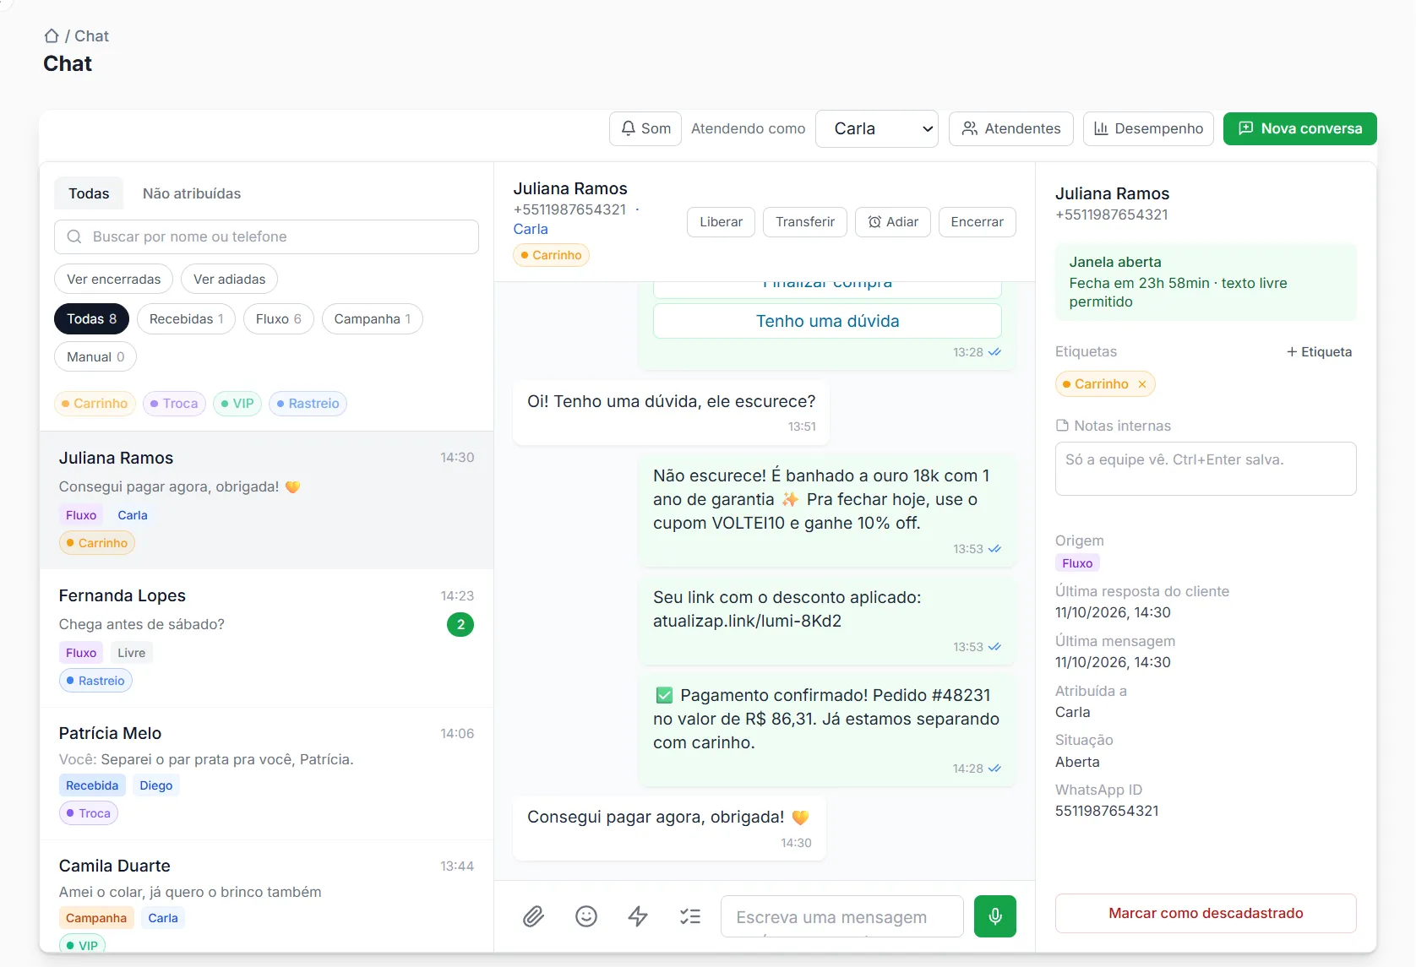Remove Carrinho tag with its X icon
The width and height of the screenshot is (1416, 967).
click(1142, 384)
